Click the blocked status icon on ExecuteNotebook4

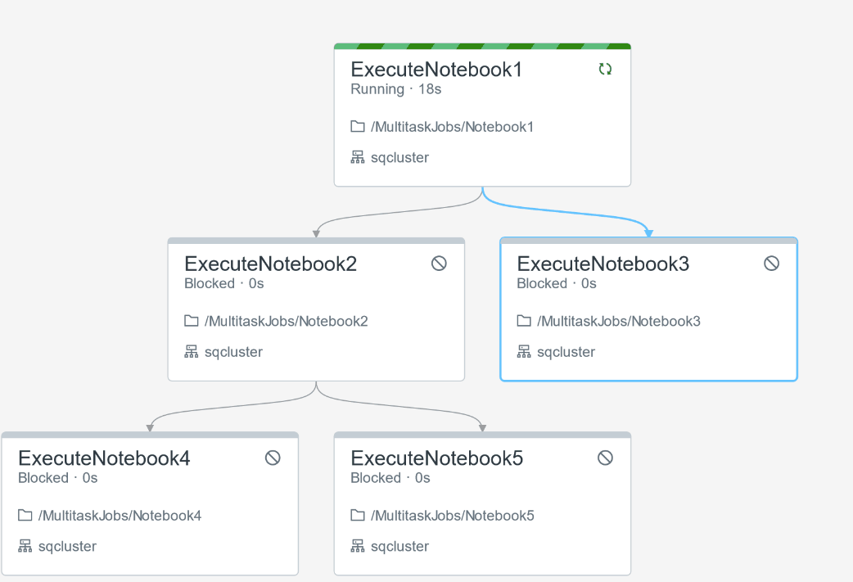click(273, 458)
